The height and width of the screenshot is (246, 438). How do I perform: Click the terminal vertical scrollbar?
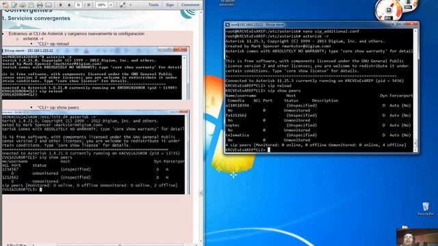tap(415, 90)
